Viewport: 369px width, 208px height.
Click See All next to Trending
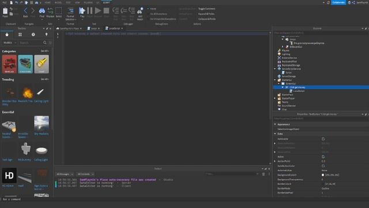pos(44,79)
